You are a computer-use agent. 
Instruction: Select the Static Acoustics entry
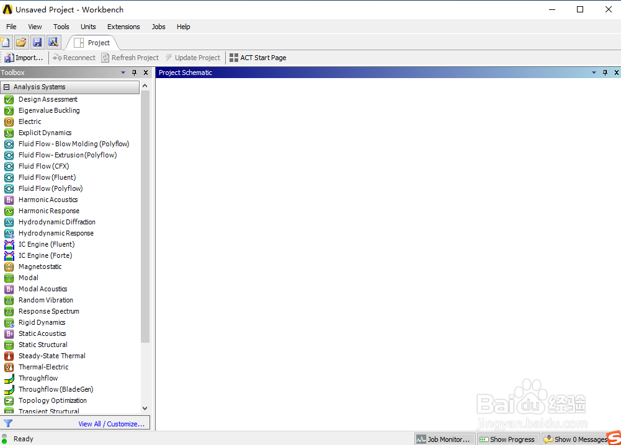click(x=42, y=334)
